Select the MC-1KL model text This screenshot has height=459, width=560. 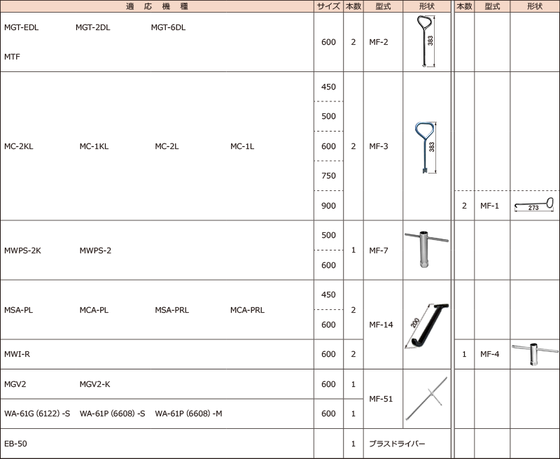pyautogui.click(x=94, y=146)
